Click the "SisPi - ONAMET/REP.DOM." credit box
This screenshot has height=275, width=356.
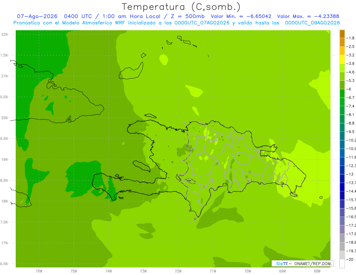click(x=303, y=263)
